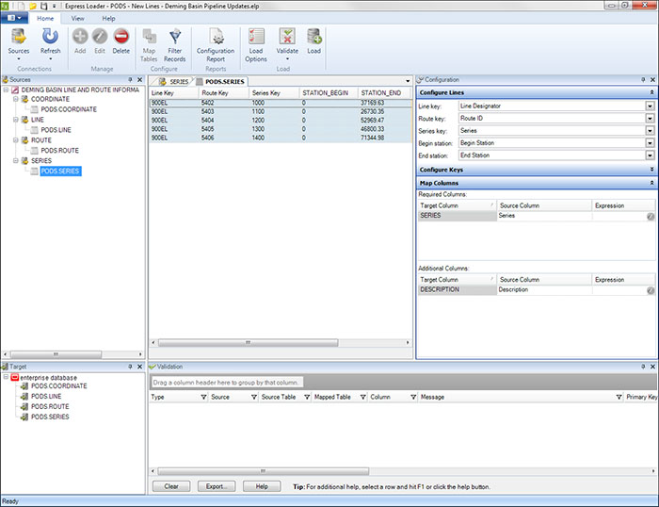This screenshot has height=507, width=659.
Task: Collapse the COORDINATE tree node
Action: [16, 99]
